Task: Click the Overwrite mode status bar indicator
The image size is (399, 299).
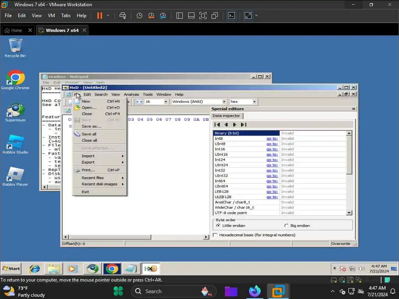Action: click(341, 244)
